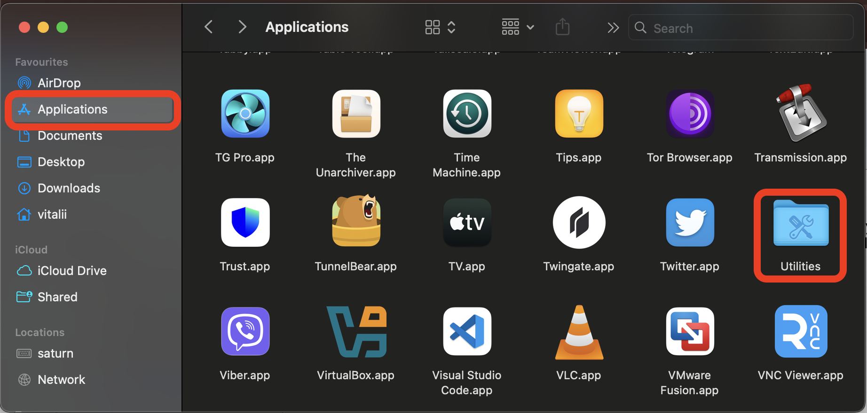The width and height of the screenshot is (867, 413).
Task: Click the VirtualBox.app label
Action: [356, 375]
